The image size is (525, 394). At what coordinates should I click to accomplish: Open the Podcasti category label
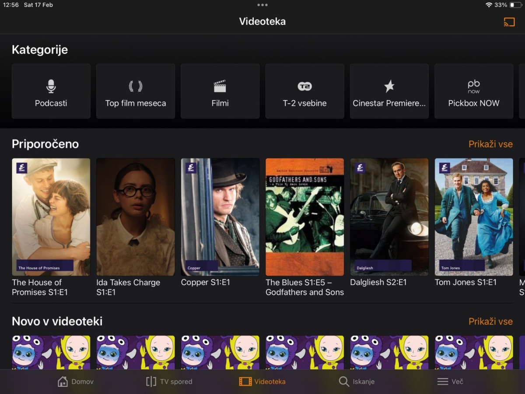51,103
